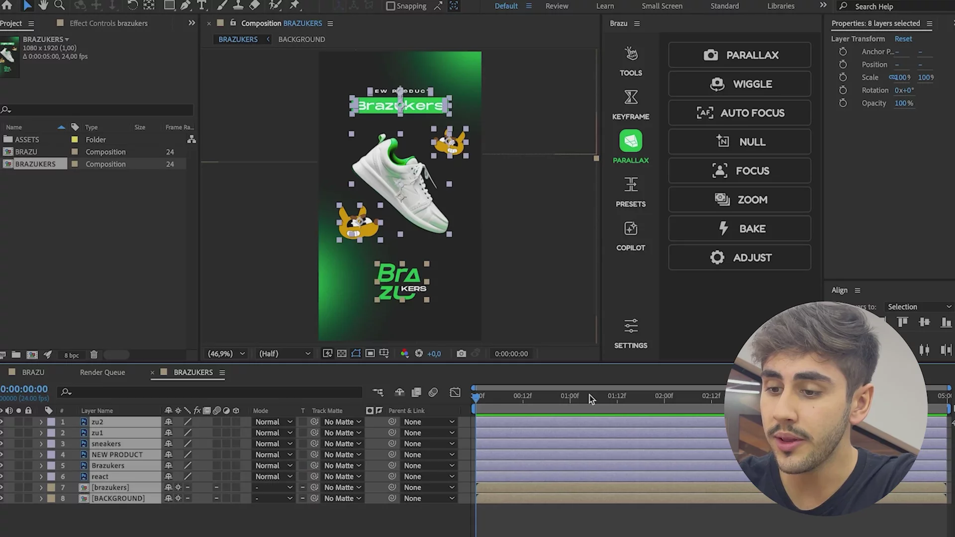Open the Brazu KEYFRAME section
Image resolution: width=955 pixels, height=537 pixels.
pos(631,105)
